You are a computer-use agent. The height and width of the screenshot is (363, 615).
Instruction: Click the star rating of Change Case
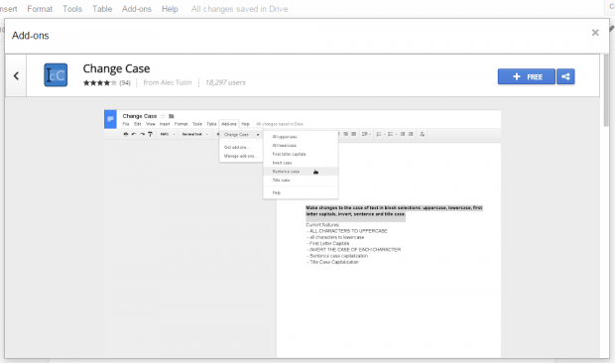[x=99, y=82]
